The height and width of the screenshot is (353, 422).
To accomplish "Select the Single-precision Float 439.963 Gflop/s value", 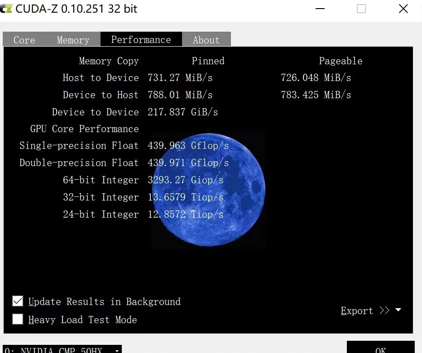I will click(188, 146).
